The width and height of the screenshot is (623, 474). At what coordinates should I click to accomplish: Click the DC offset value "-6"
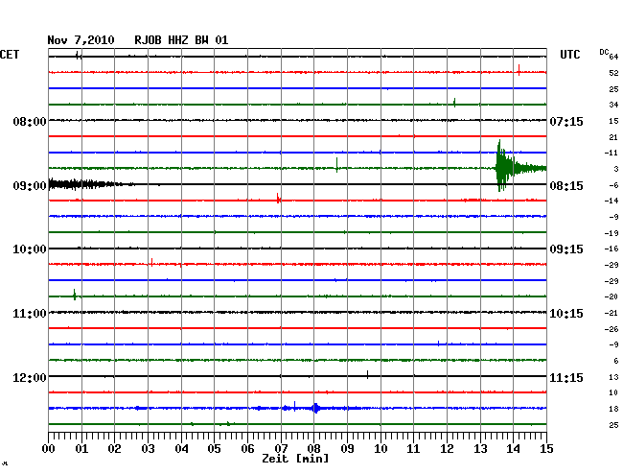(x=613, y=185)
